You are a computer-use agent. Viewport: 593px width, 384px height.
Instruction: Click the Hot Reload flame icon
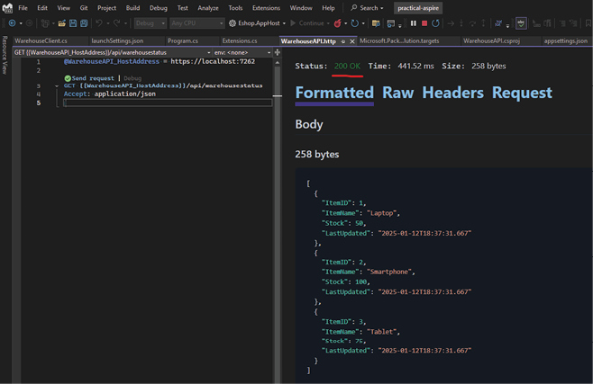[x=338, y=23]
